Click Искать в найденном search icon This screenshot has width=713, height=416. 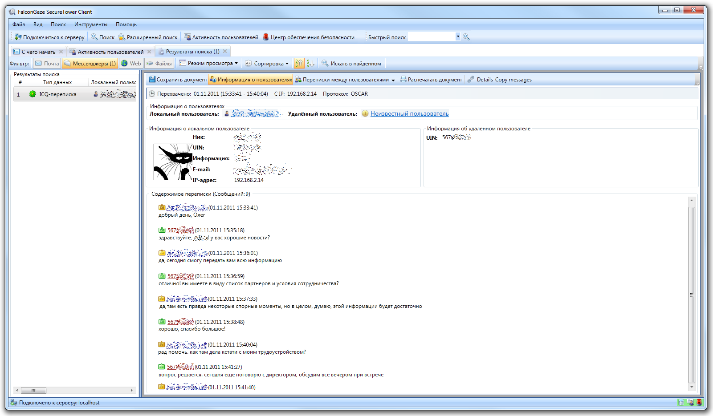(x=325, y=63)
